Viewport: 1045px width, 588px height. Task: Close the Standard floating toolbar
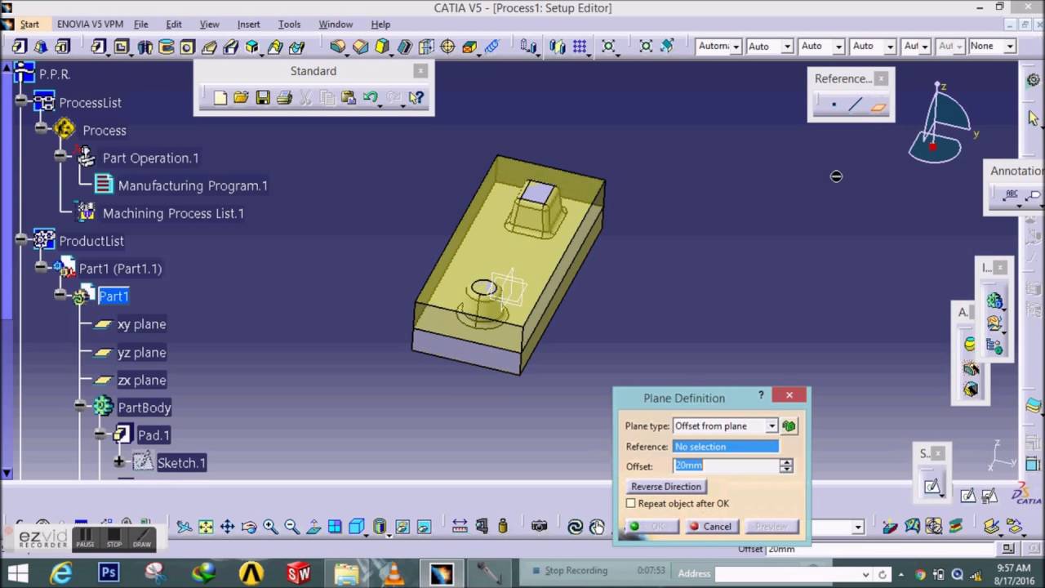click(420, 71)
